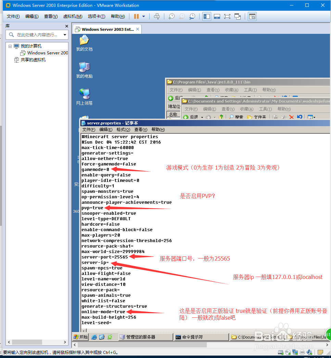This screenshot has height=358, width=331.
Task: Click undo icon in explorer toolbar
Action: (300, 117)
